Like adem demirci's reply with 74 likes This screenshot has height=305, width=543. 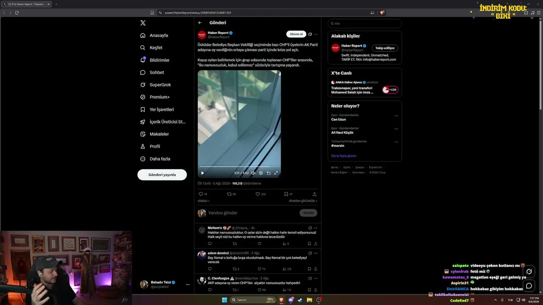261,269
